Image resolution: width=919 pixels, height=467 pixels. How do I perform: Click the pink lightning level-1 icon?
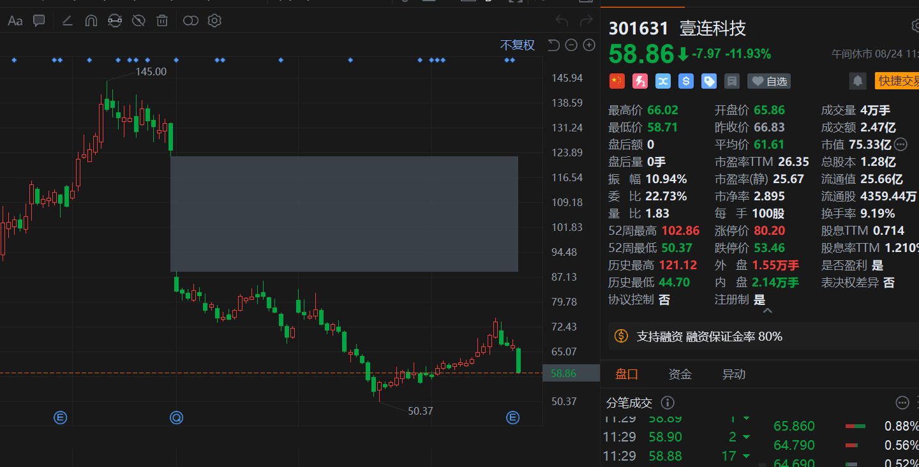click(x=639, y=81)
